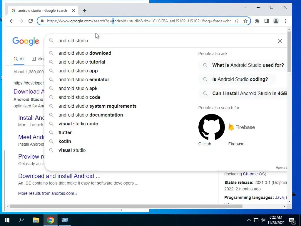The width and height of the screenshot is (301, 226).
Task: Open the taskbar app next to Chrome
Action: tap(65, 220)
